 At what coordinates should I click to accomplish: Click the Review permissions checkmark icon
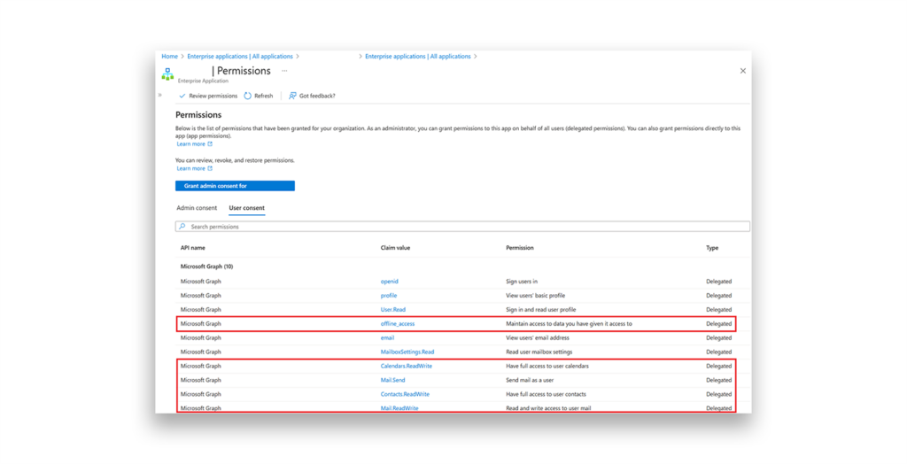pyautogui.click(x=182, y=96)
